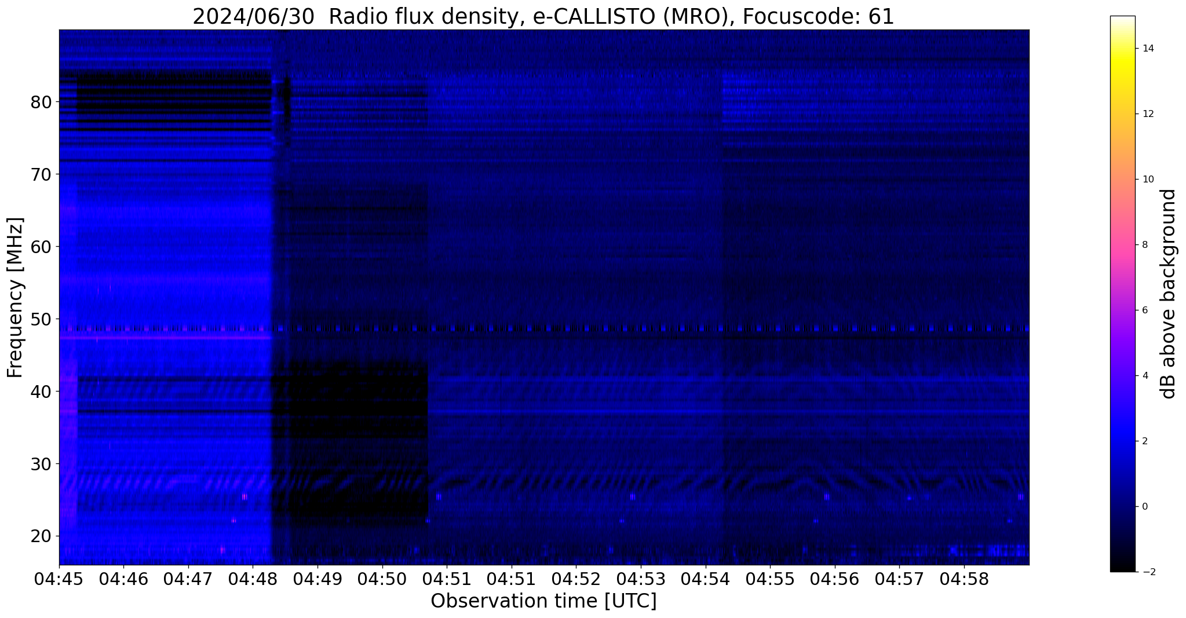
Task: Select the 20 MHz frequency tick label
Action: tap(41, 536)
